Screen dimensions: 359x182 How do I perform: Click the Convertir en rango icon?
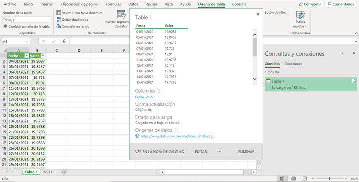click(x=59, y=26)
